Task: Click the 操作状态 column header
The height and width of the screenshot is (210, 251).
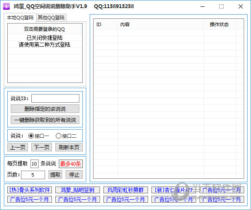Action: click(219, 24)
